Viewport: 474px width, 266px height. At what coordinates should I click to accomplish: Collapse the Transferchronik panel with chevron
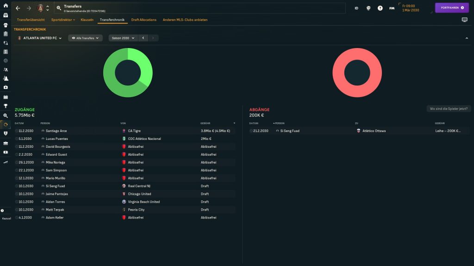click(467, 38)
